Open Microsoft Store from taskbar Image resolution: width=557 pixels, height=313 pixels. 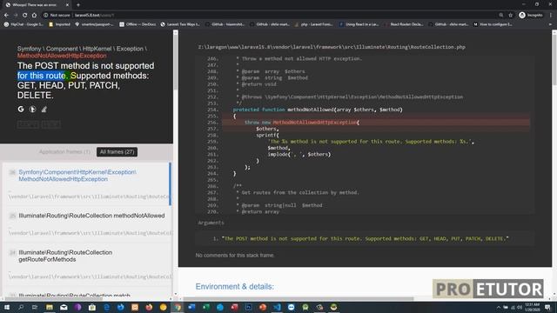[92, 307]
